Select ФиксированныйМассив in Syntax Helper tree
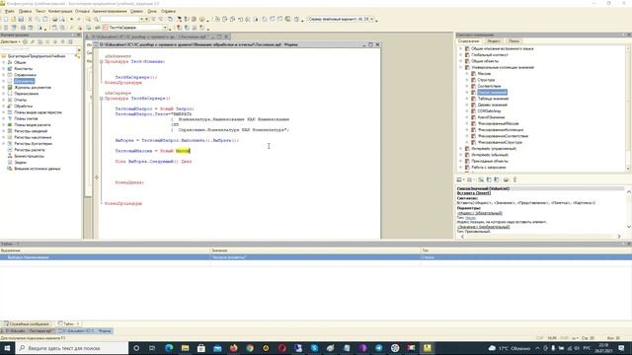Screen dimensions: 632x355 pyautogui.click(x=498, y=123)
